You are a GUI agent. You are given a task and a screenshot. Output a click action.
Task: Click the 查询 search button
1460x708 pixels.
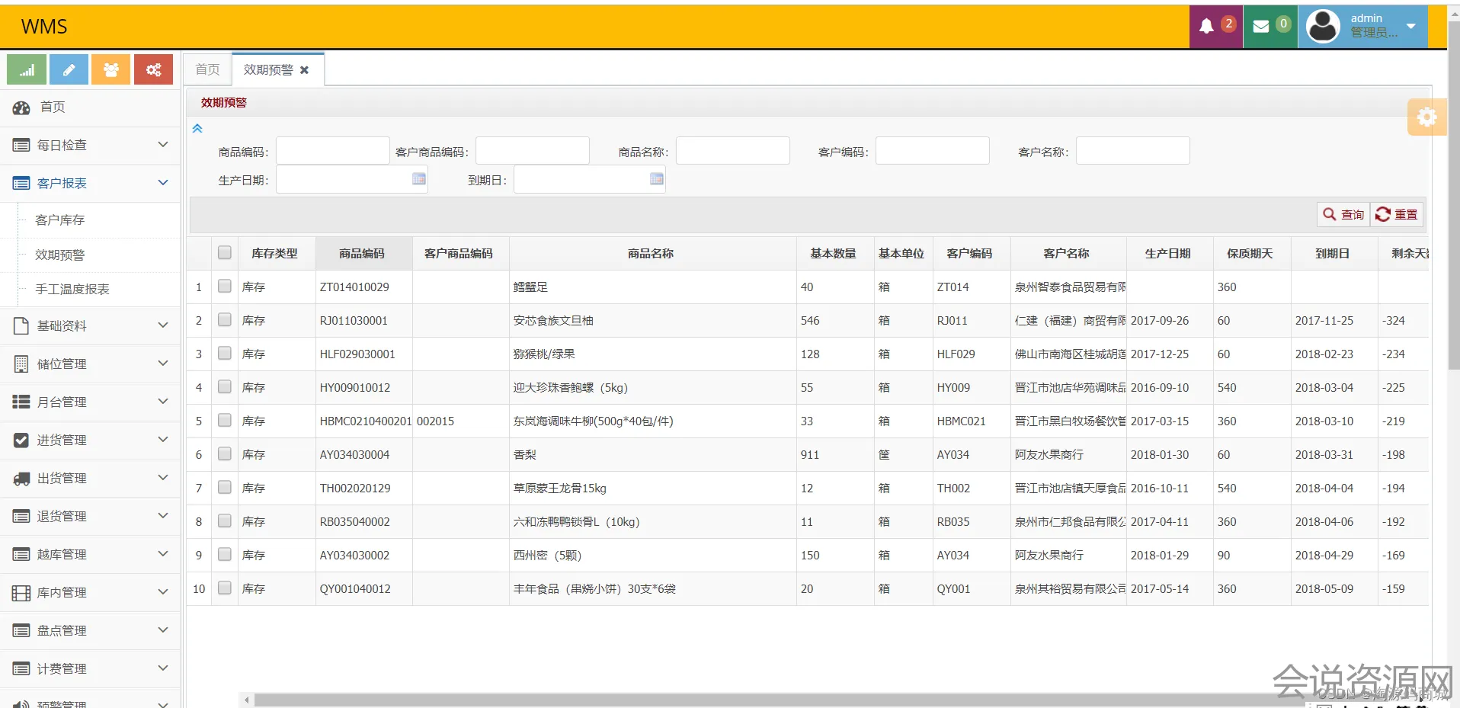click(1343, 215)
